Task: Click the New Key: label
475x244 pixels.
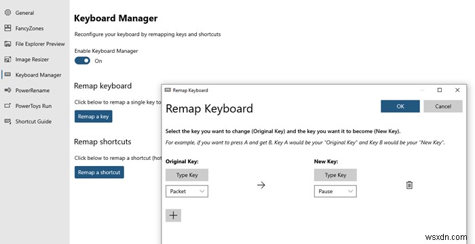Action: 326,162
